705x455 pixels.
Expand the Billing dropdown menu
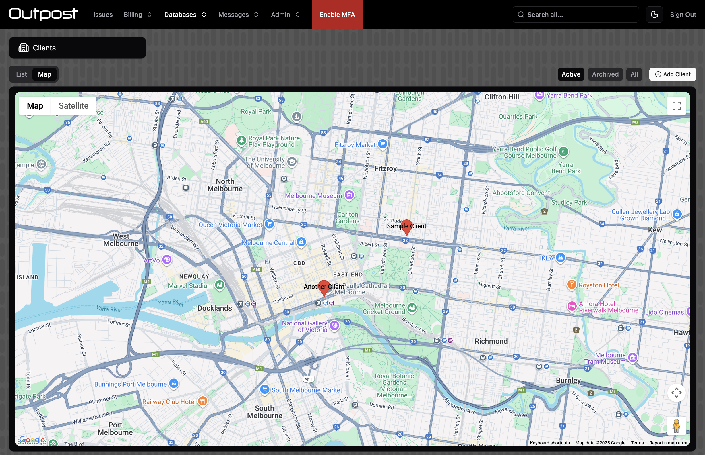(137, 15)
